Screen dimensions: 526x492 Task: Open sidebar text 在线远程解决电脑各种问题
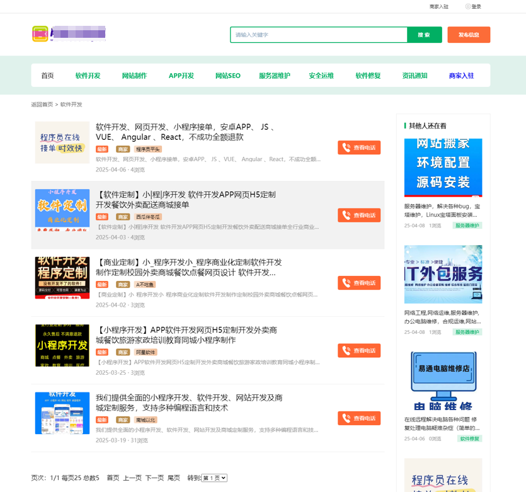[x=442, y=424]
